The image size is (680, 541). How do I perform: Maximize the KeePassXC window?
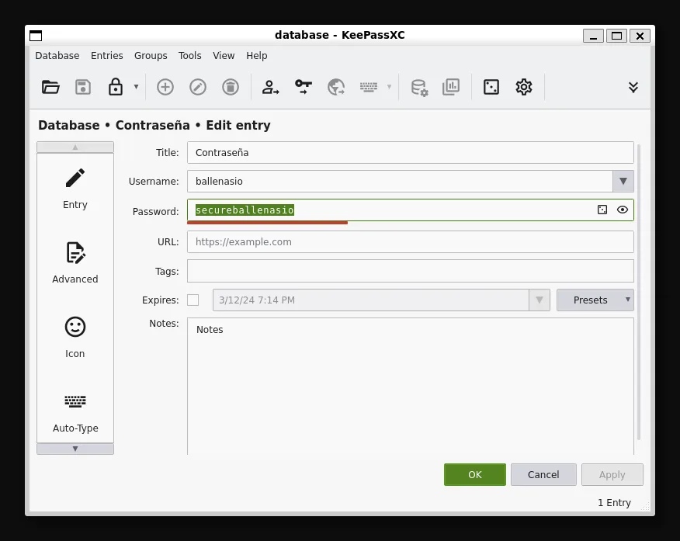[616, 36]
